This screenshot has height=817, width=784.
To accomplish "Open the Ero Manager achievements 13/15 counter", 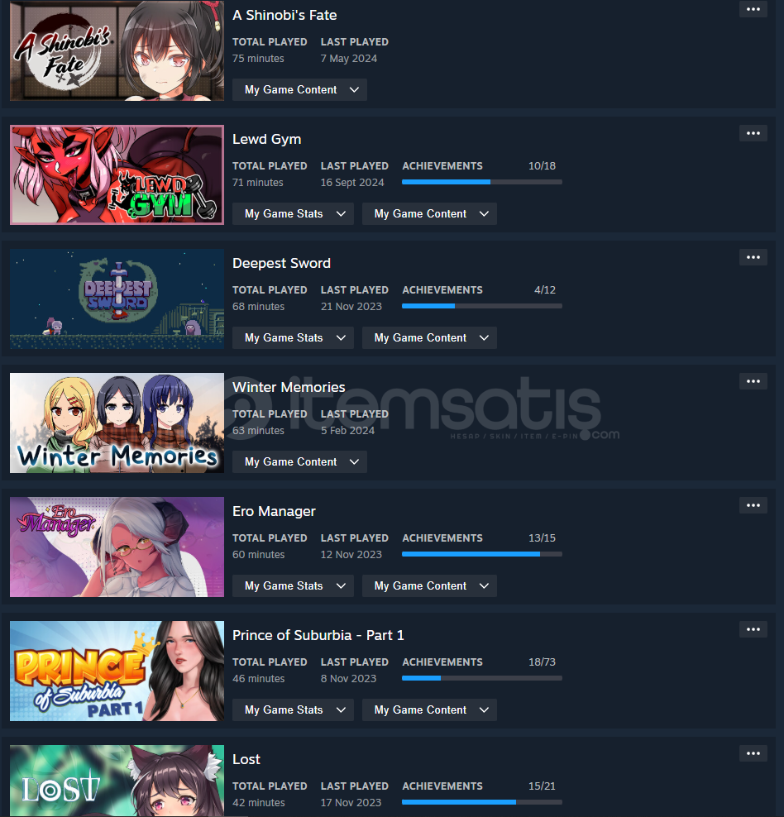I will coord(542,537).
